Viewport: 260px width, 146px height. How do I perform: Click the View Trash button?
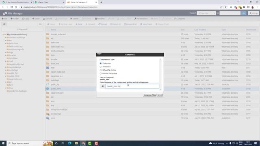146,24
